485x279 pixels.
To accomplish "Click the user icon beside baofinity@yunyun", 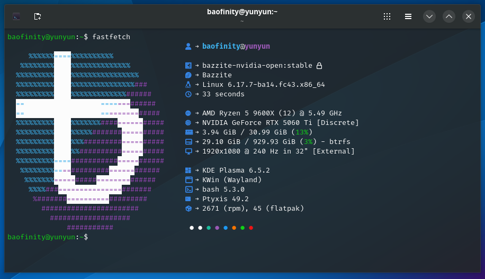I will (x=188, y=47).
